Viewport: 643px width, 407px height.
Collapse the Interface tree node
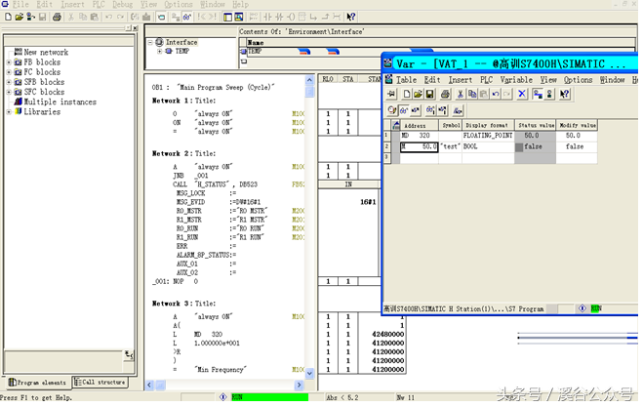click(x=151, y=43)
